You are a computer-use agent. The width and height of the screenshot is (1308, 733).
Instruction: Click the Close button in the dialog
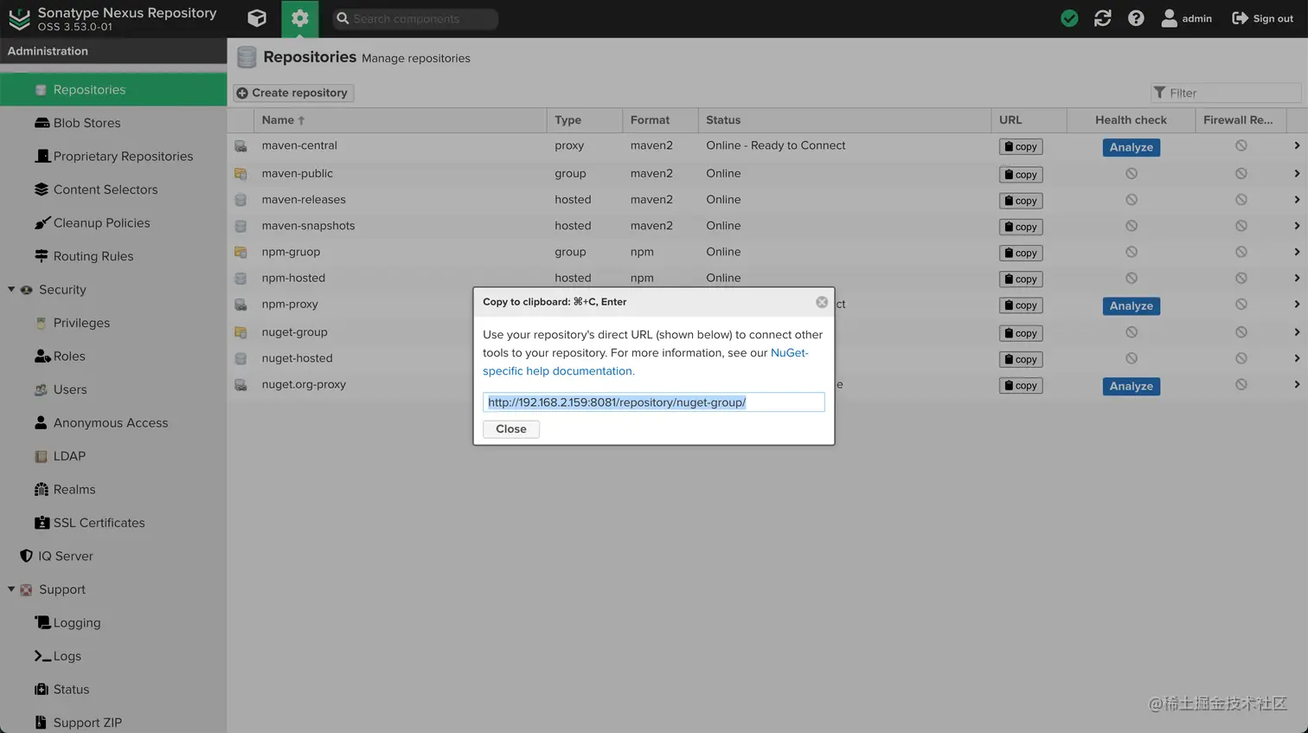[x=510, y=429]
